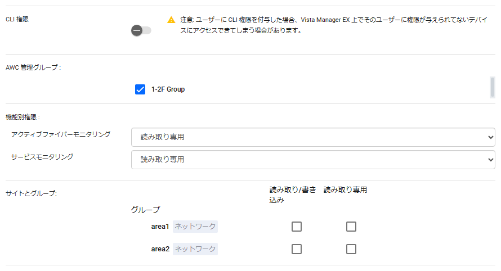This screenshot has width=501, height=271.
Task: Select the area2 group label
Action: 160,249
